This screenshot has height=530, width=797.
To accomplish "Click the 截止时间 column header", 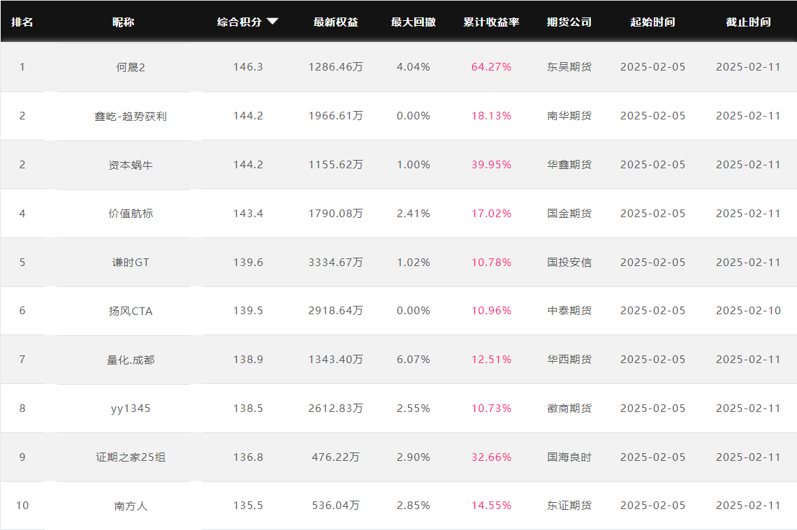I will 748,22.
